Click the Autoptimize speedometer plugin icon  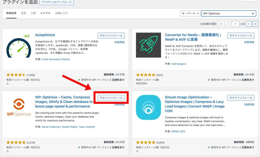19,46
